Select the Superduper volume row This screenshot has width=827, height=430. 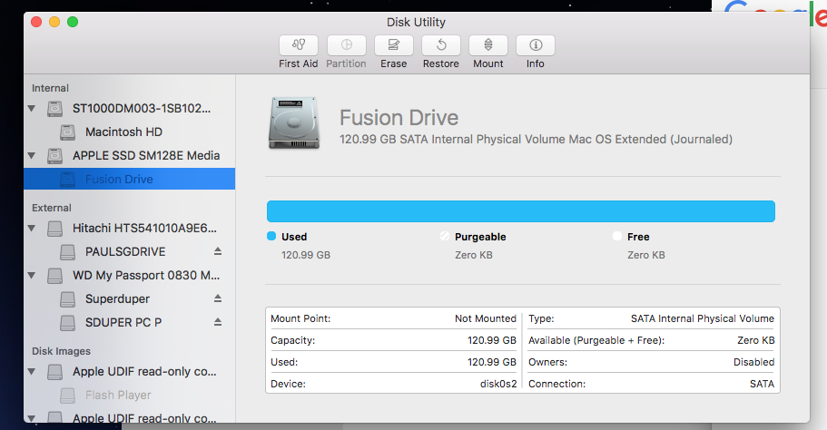point(129,298)
